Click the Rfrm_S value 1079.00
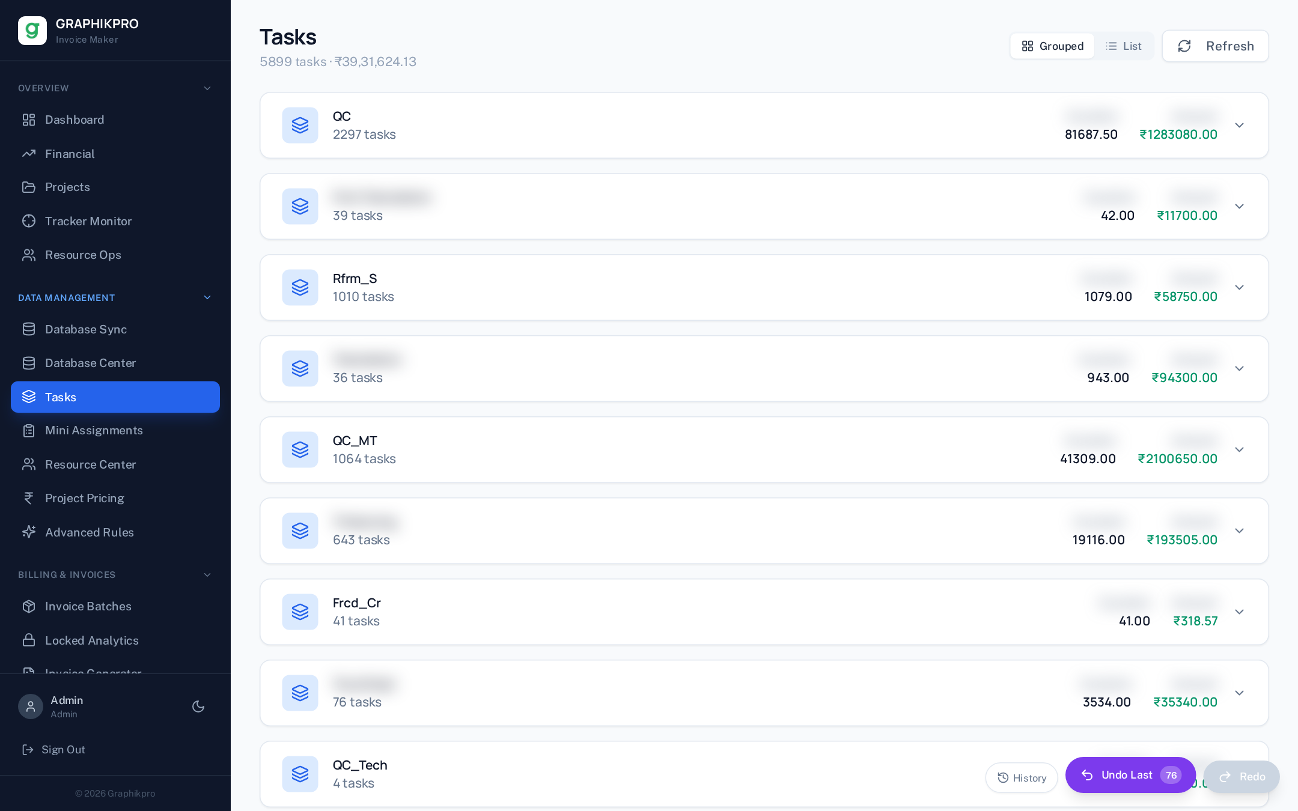 (1108, 297)
